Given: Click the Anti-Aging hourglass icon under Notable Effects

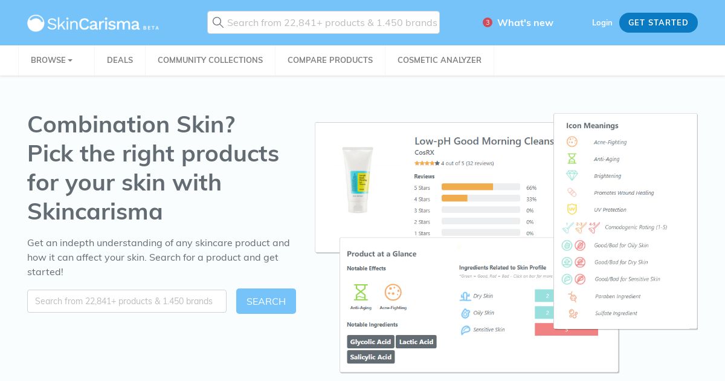Looking at the screenshot, I should [361, 293].
